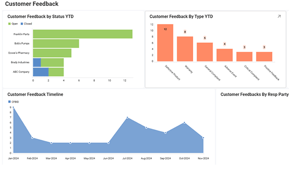This screenshot has height=192, width=289.
Task: Click the Adverse Event bar
Action: (x=224, y=55)
